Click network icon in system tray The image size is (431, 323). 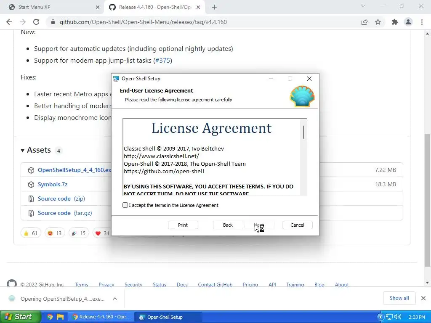point(389,317)
